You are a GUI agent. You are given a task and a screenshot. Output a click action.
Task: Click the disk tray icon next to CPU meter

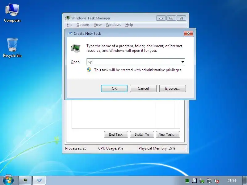tap(195, 180)
